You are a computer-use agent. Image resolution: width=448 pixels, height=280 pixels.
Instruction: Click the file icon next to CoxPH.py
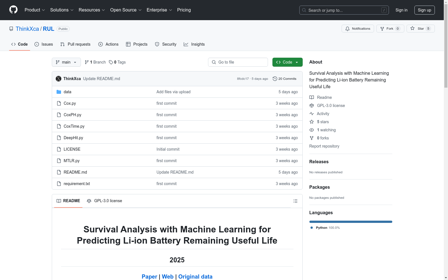pos(59,115)
